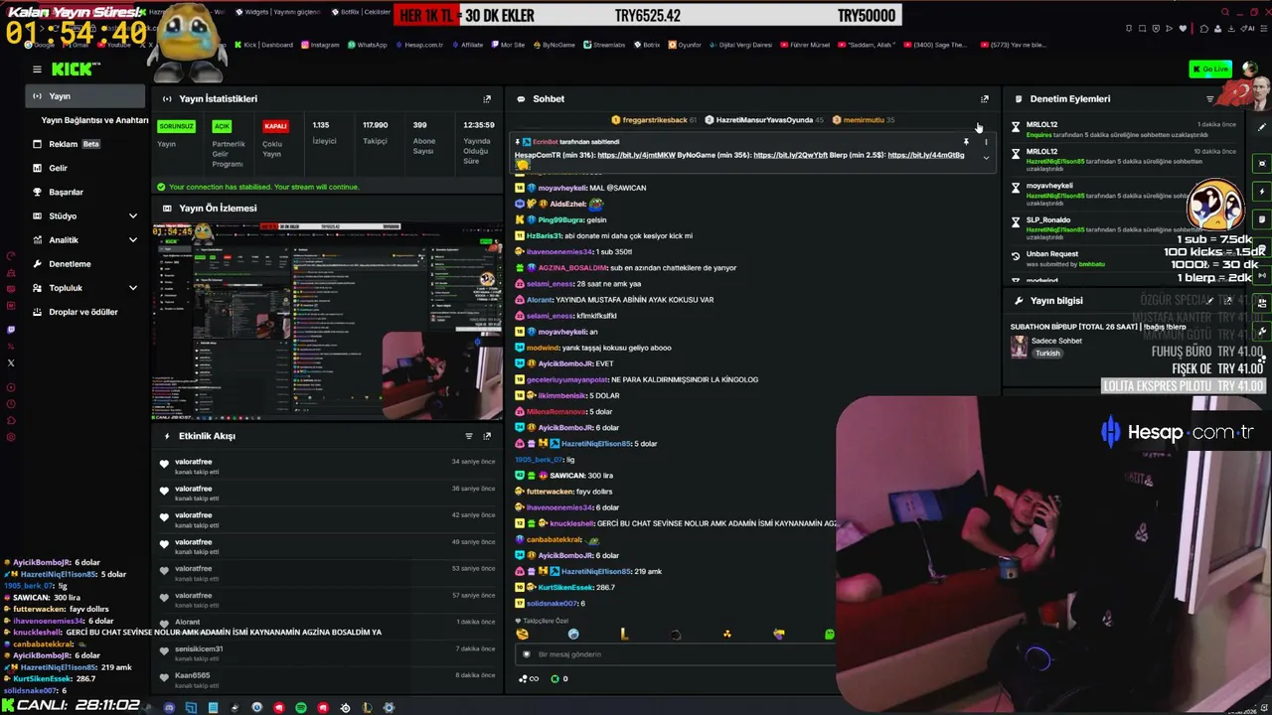Switch to the Botrix | Çekilişler browser tab
Image resolution: width=1272 pixels, height=715 pixels.
360,12
